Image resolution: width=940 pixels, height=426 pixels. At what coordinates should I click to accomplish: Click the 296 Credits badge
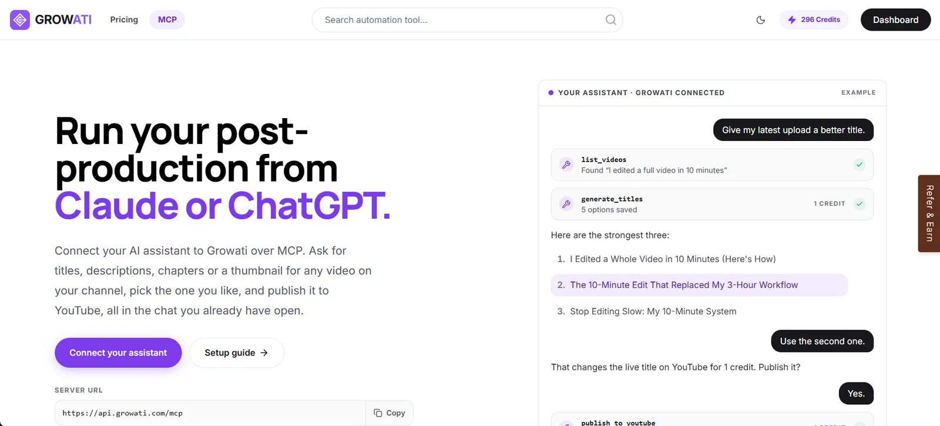[814, 20]
